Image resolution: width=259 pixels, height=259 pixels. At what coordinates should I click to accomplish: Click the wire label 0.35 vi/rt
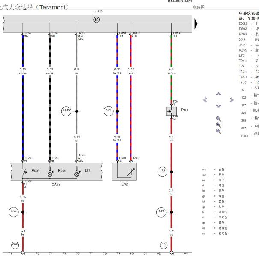(131, 71)
